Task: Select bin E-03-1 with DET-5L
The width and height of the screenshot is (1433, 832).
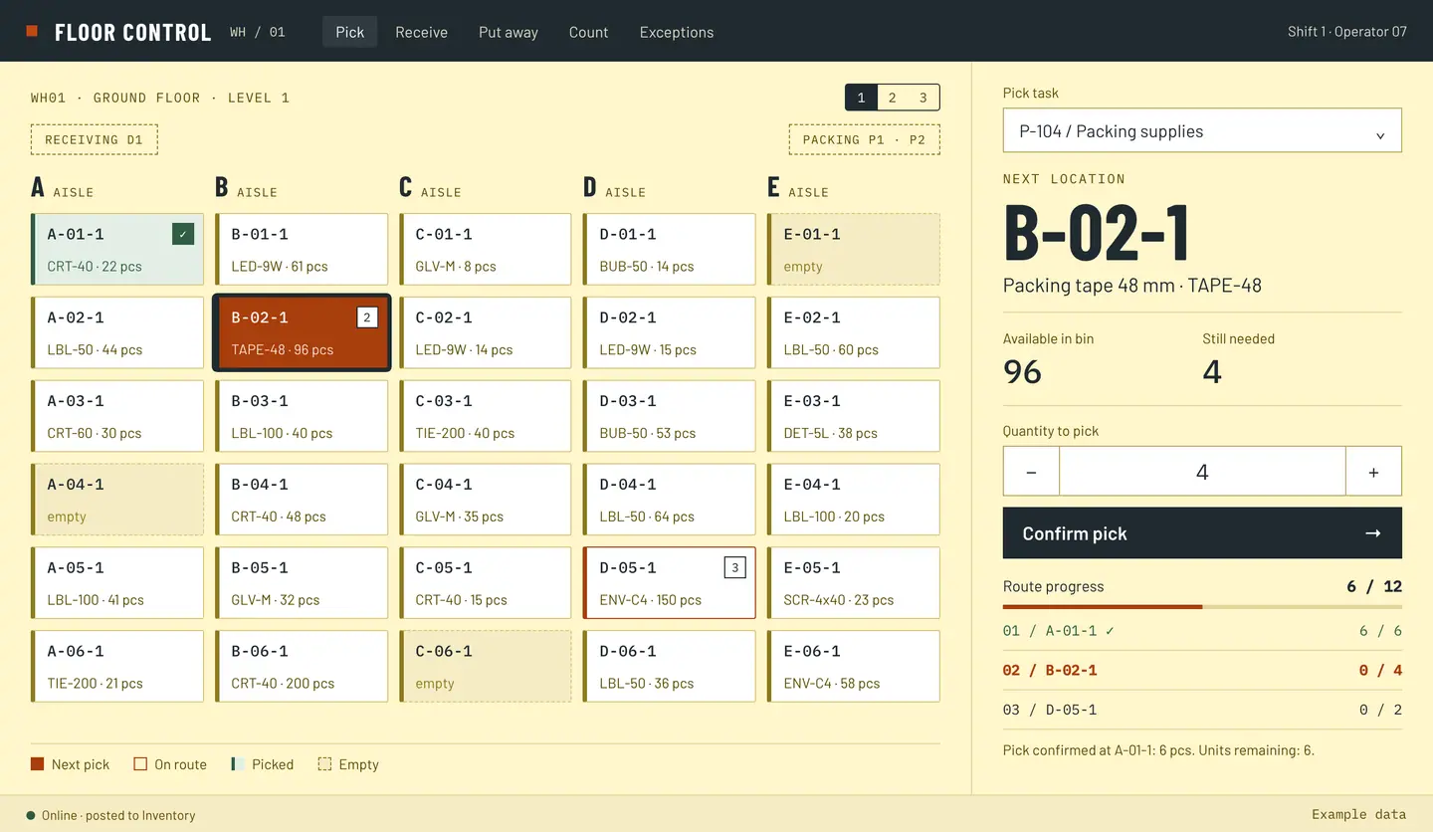Action: tap(854, 416)
